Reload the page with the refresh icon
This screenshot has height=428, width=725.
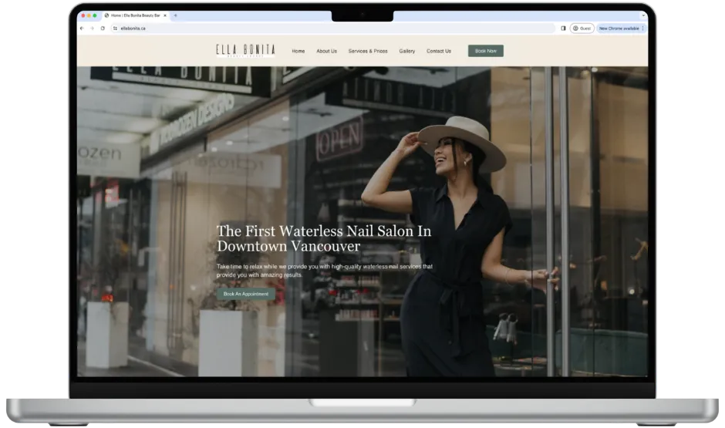[x=103, y=29]
